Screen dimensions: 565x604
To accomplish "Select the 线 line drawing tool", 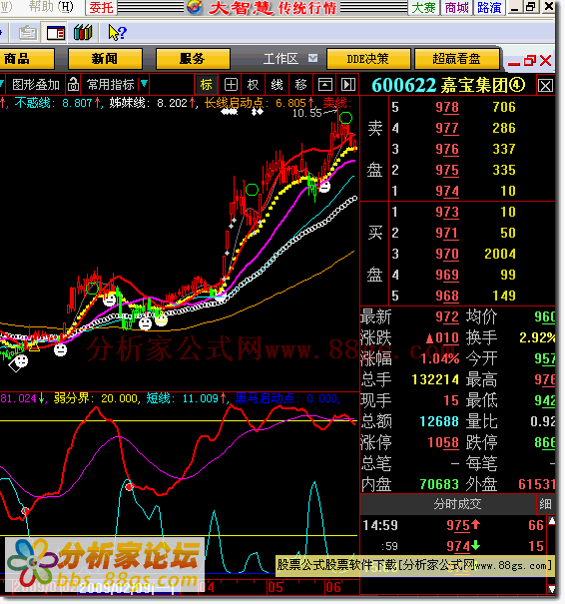I will coord(277,84).
